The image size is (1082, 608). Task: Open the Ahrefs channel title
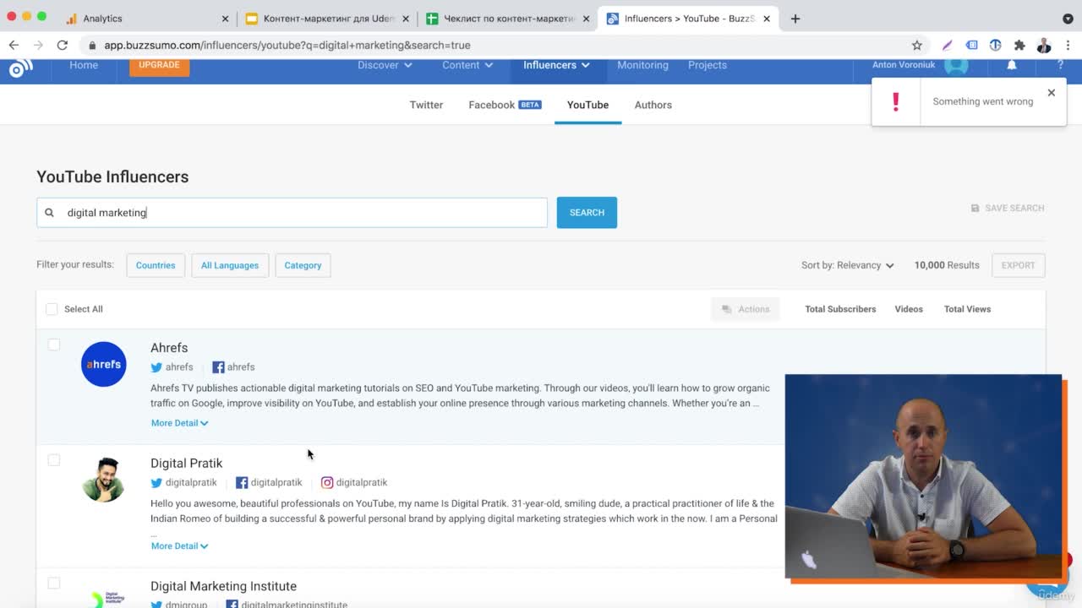pyautogui.click(x=169, y=348)
